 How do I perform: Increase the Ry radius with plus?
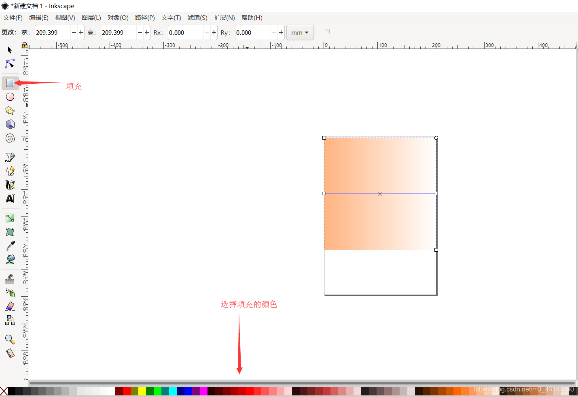281,32
